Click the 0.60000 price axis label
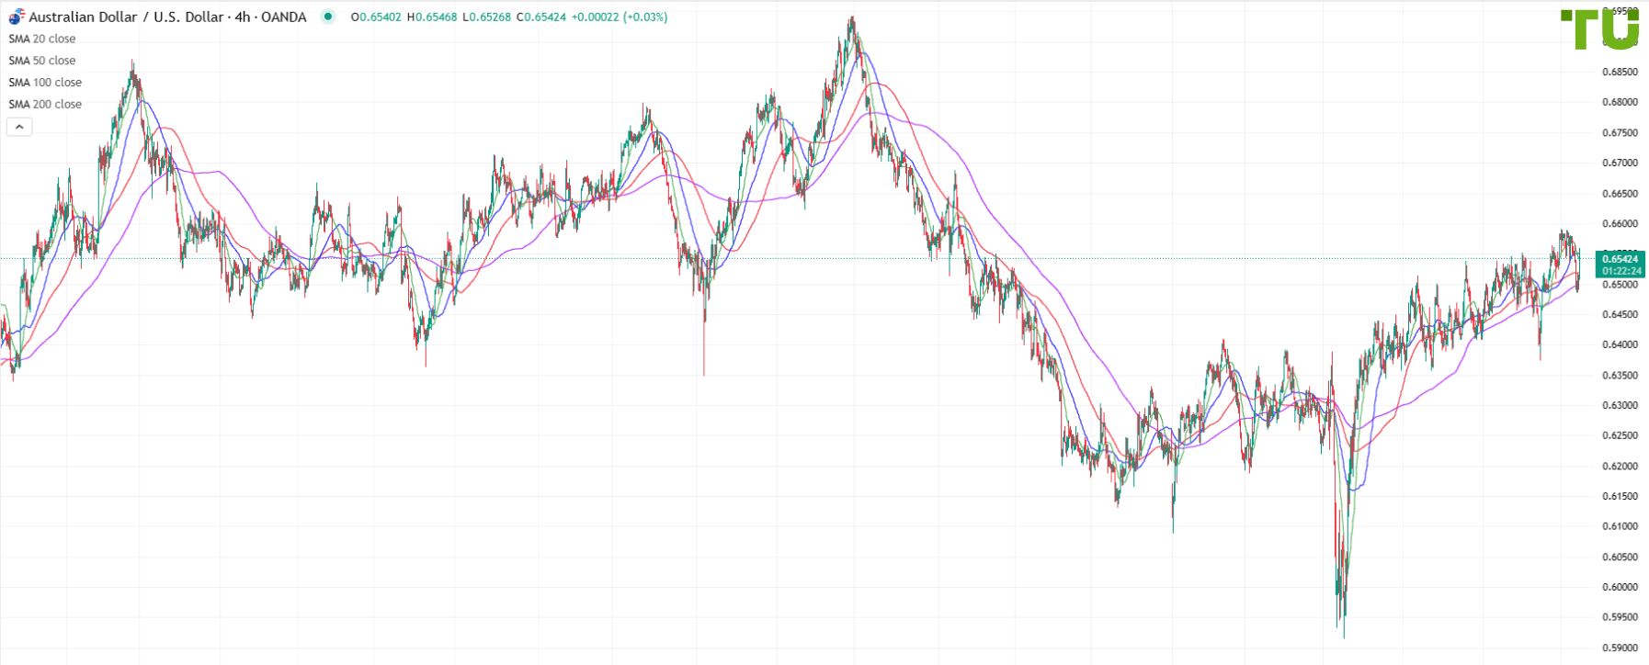The height and width of the screenshot is (665, 1649). 1621,587
